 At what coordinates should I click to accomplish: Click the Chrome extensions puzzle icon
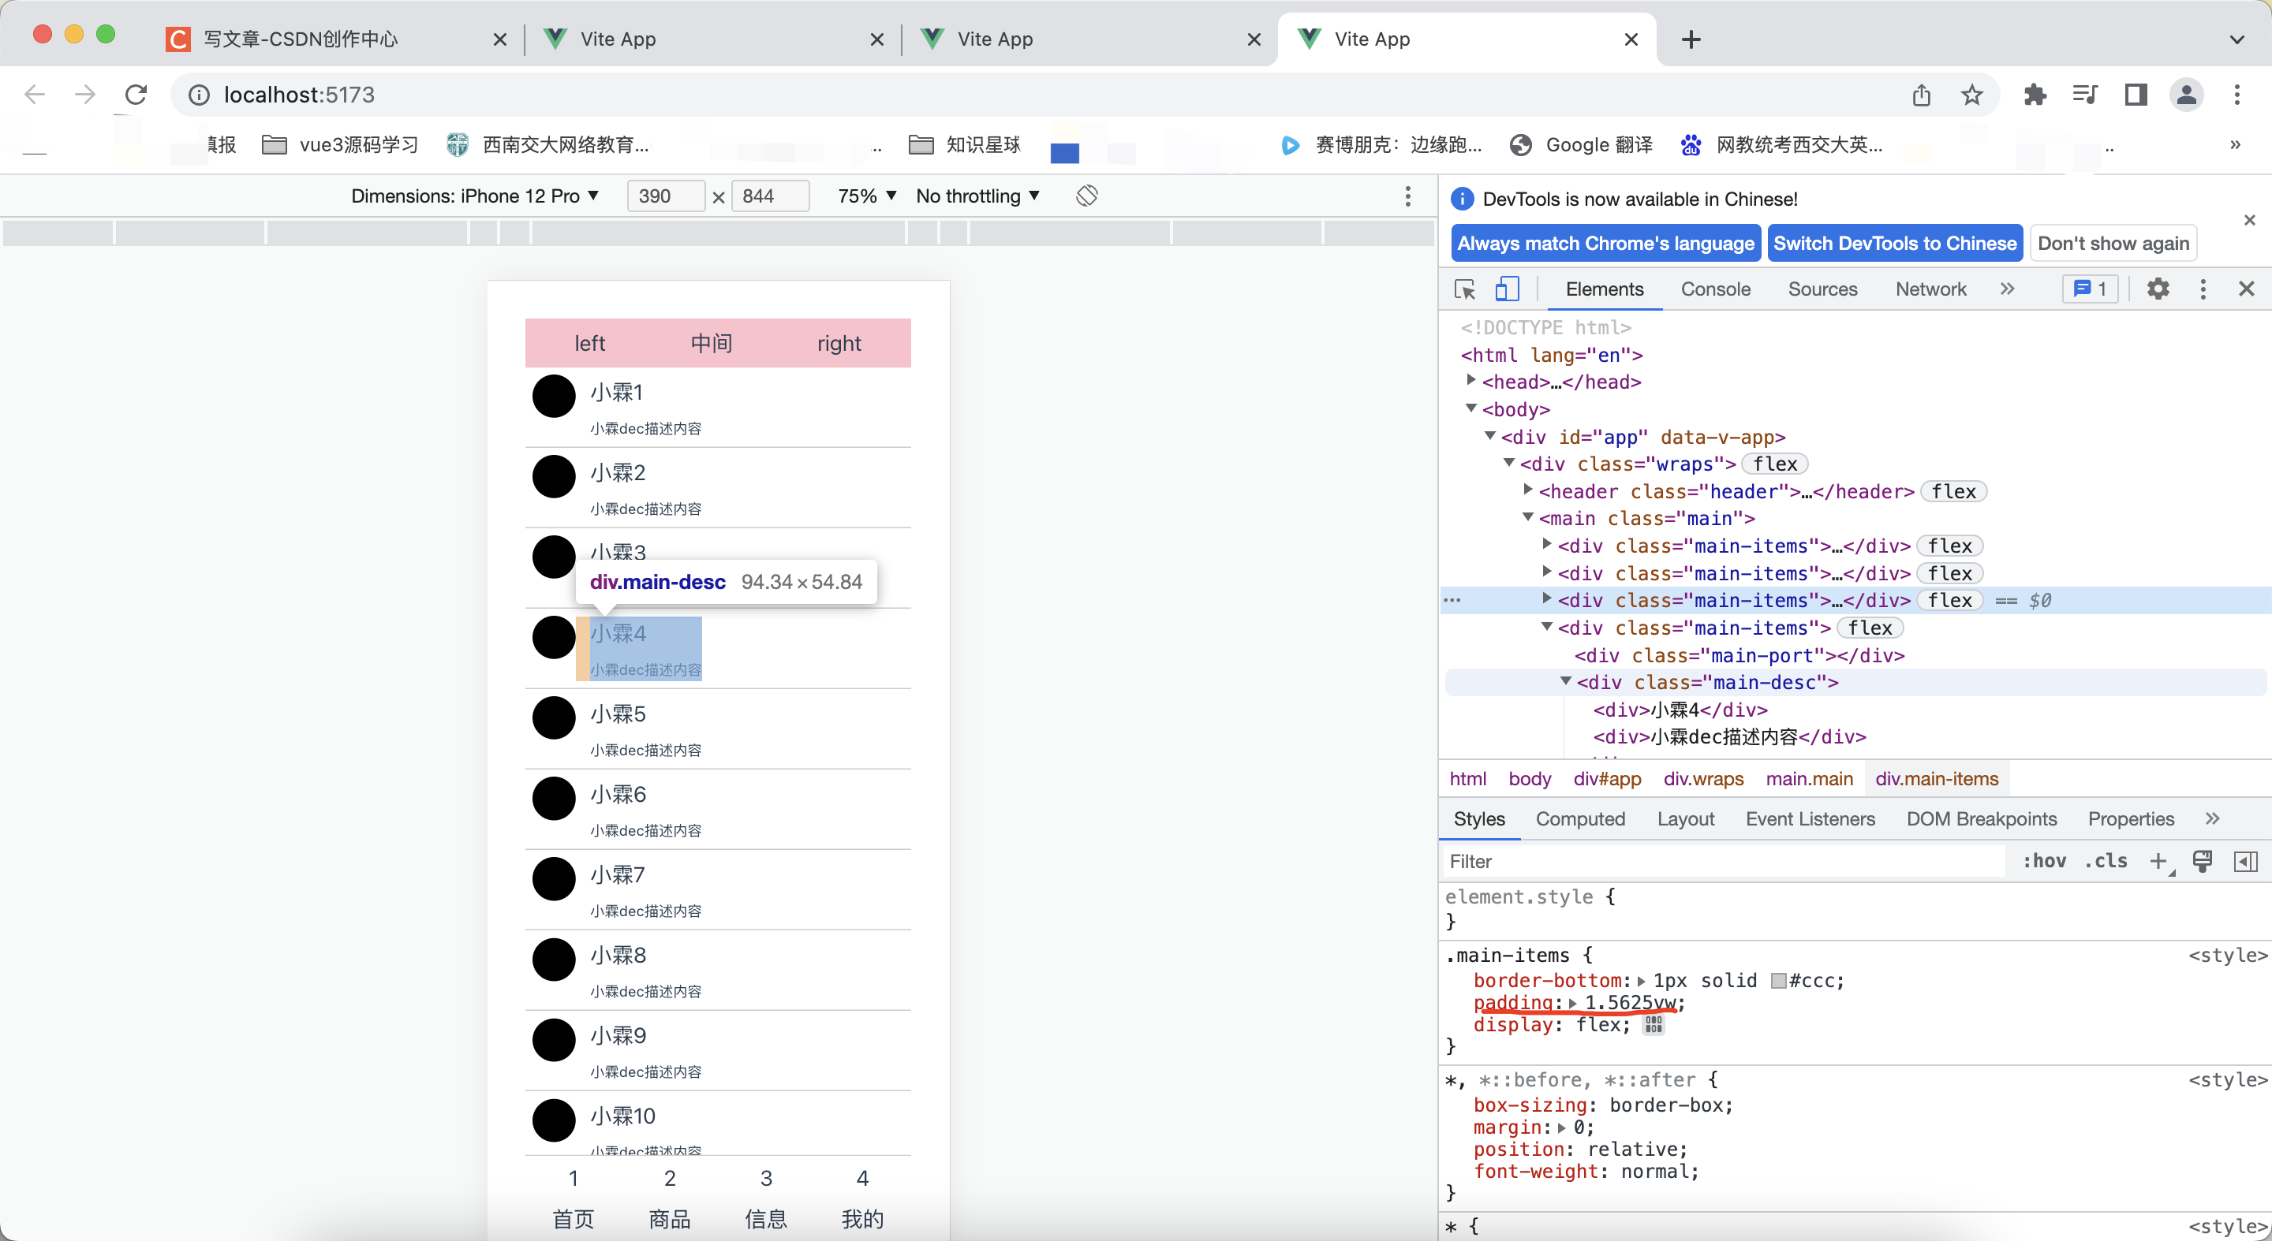point(2035,95)
